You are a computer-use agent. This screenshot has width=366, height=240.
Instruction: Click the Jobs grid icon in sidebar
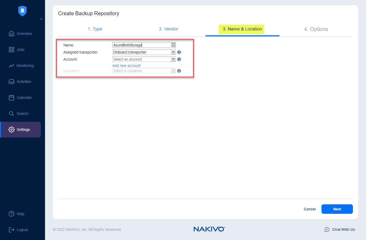[x=12, y=50]
